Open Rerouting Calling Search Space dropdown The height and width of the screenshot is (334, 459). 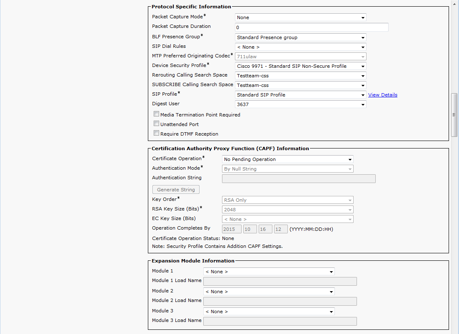coord(300,76)
